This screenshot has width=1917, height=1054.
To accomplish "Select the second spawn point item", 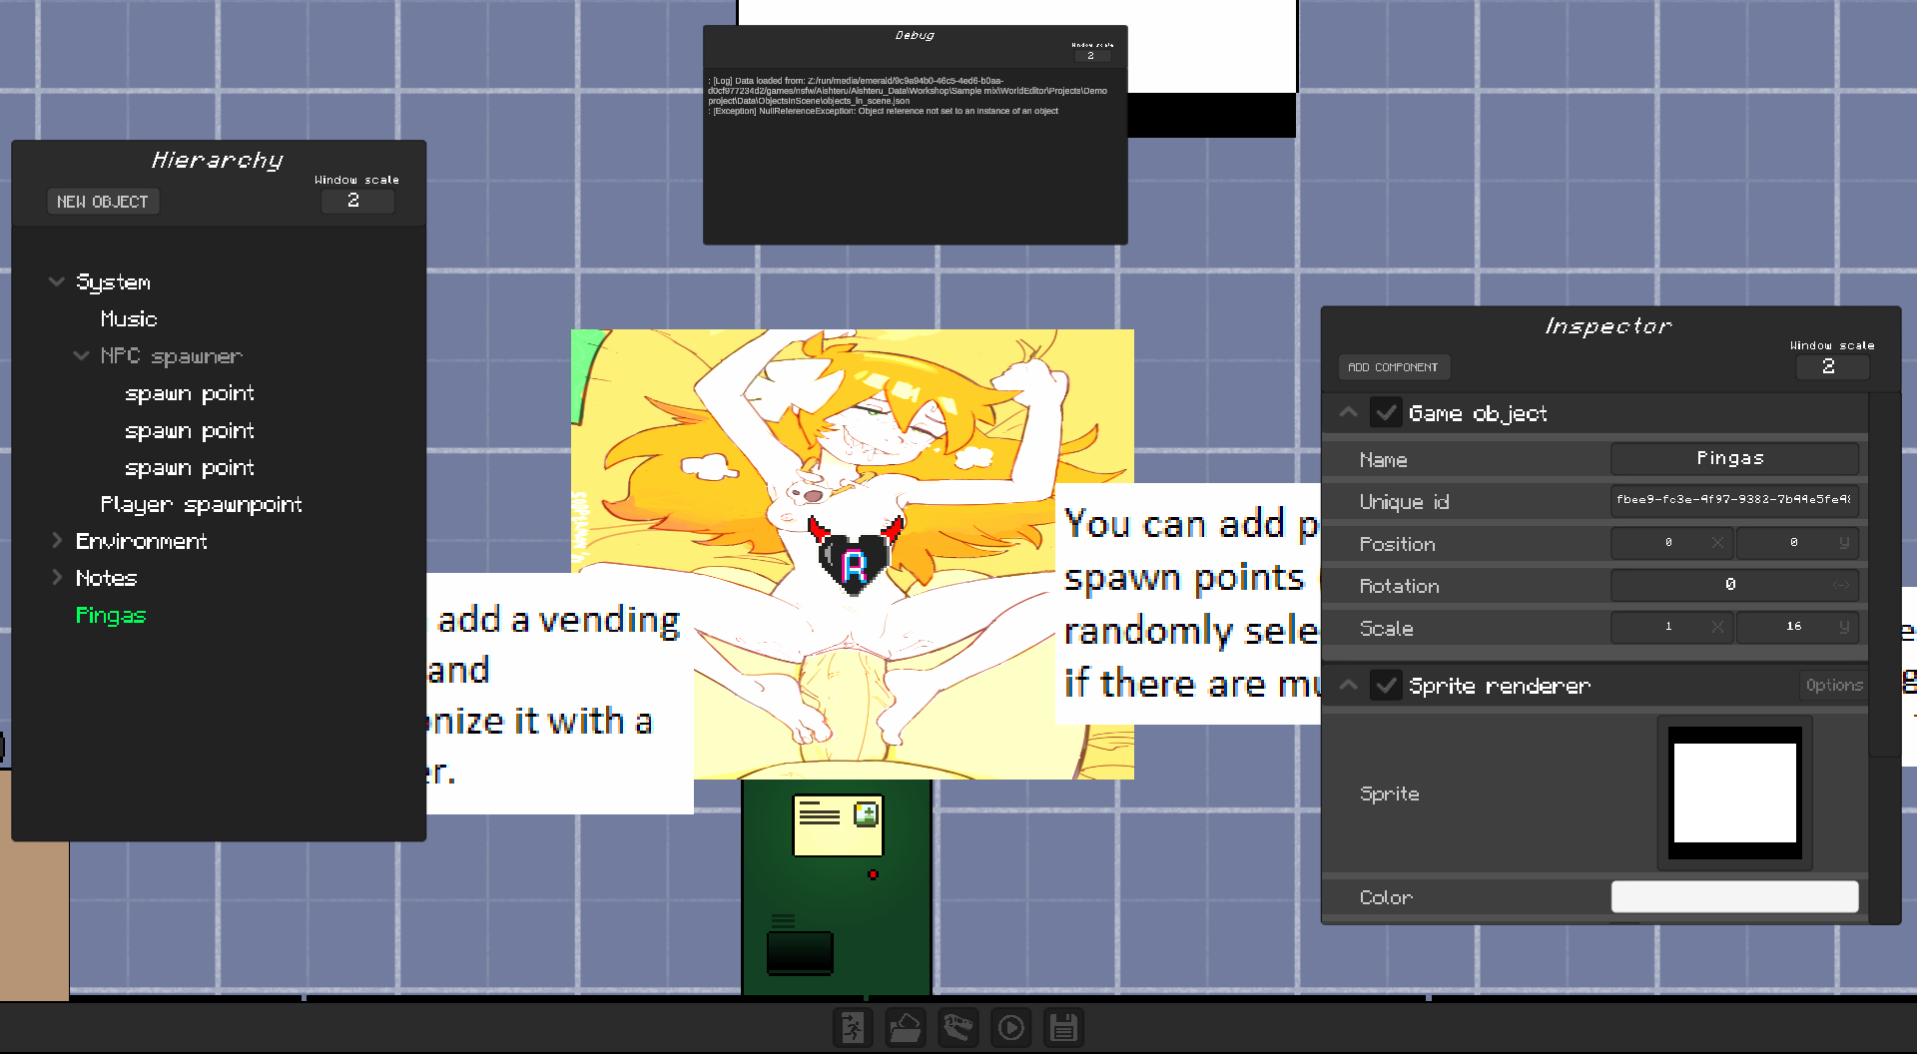I will coord(190,431).
